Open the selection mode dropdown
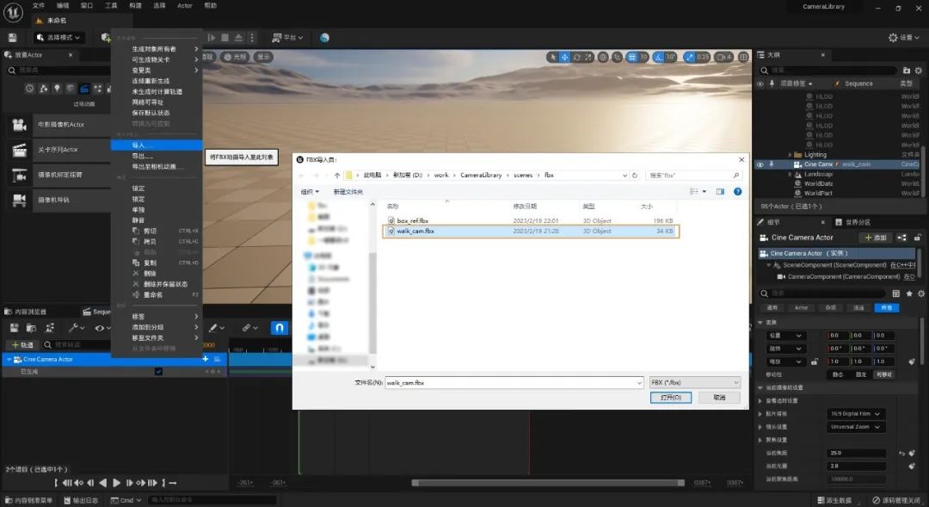Image resolution: width=929 pixels, height=507 pixels. click(x=60, y=38)
